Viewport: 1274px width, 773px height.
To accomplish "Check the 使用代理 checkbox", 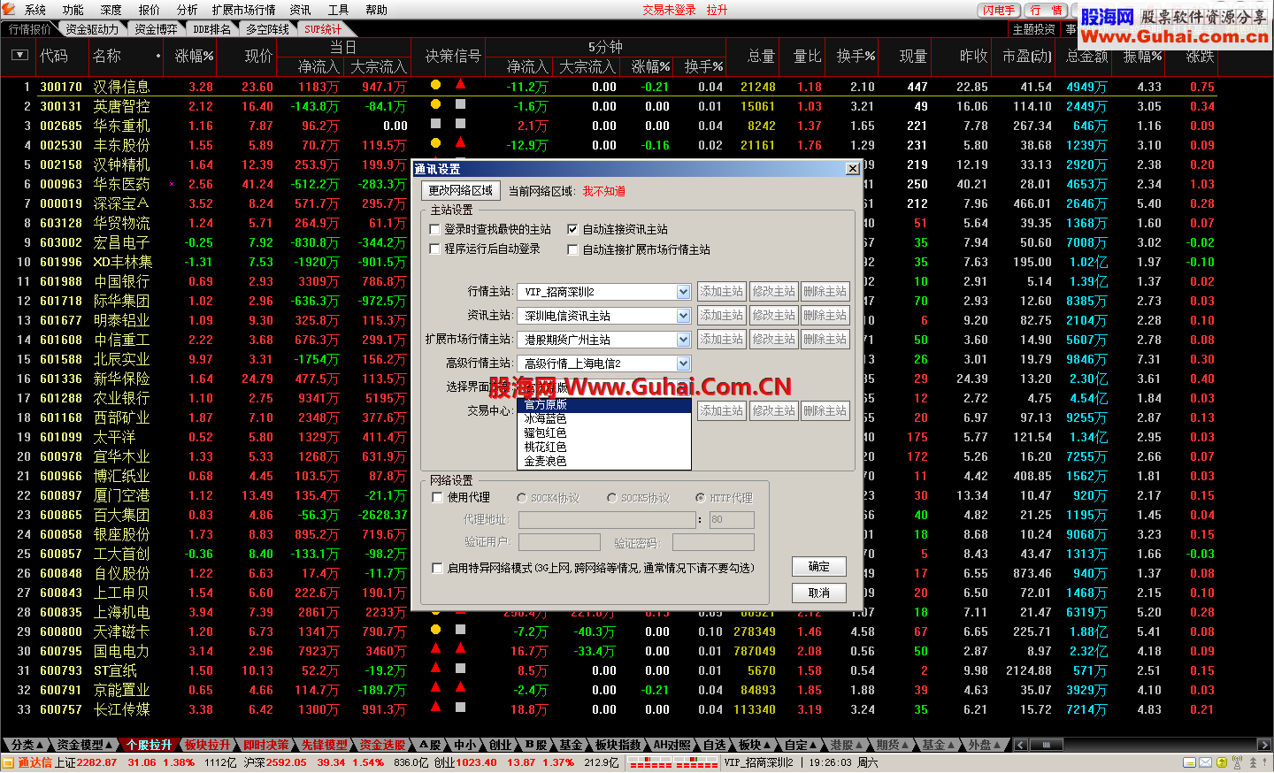I will [x=437, y=498].
